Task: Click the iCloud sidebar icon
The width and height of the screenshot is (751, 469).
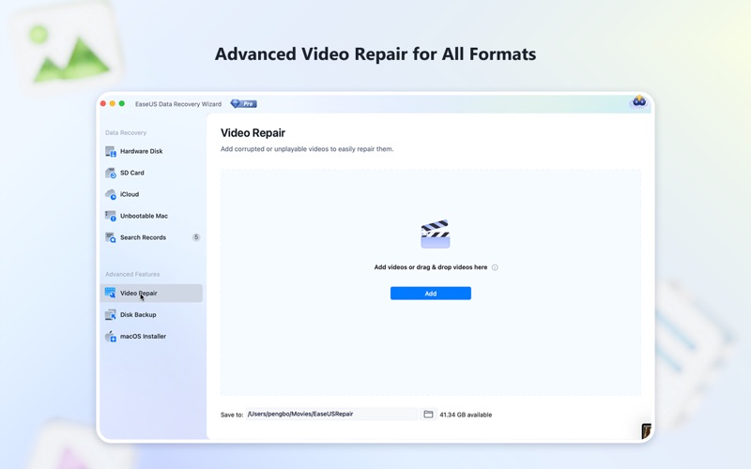Action: click(x=111, y=194)
